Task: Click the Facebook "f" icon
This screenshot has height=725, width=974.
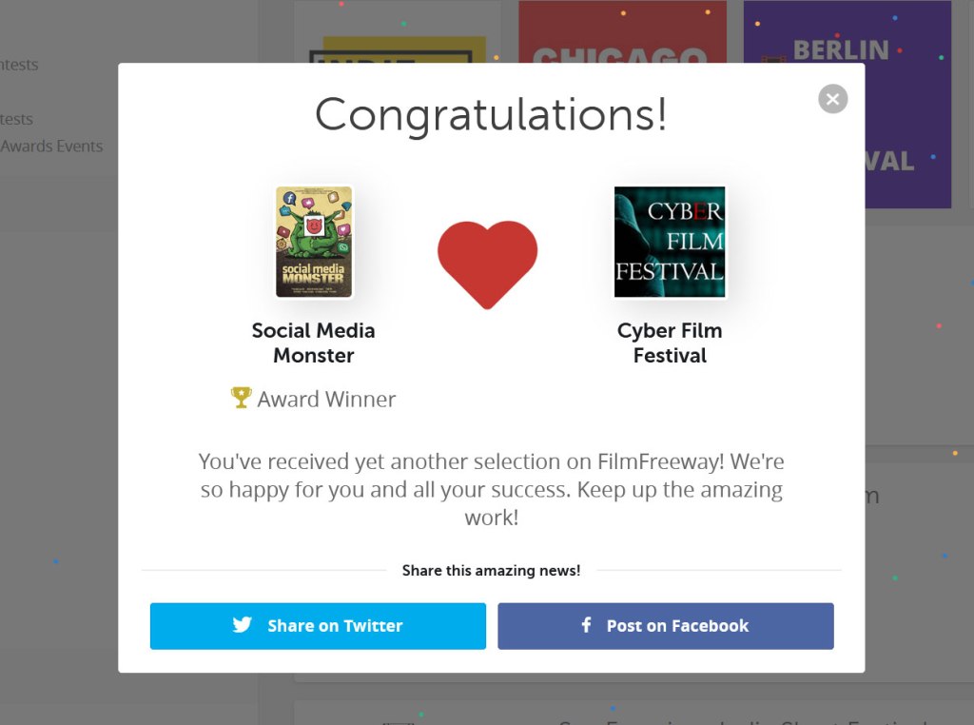Action: click(587, 625)
